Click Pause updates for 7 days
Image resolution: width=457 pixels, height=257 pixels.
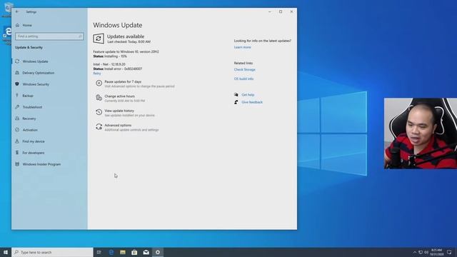coord(123,82)
